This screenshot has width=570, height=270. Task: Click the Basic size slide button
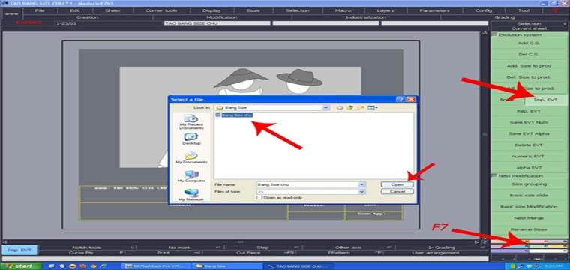coord(529,195)
